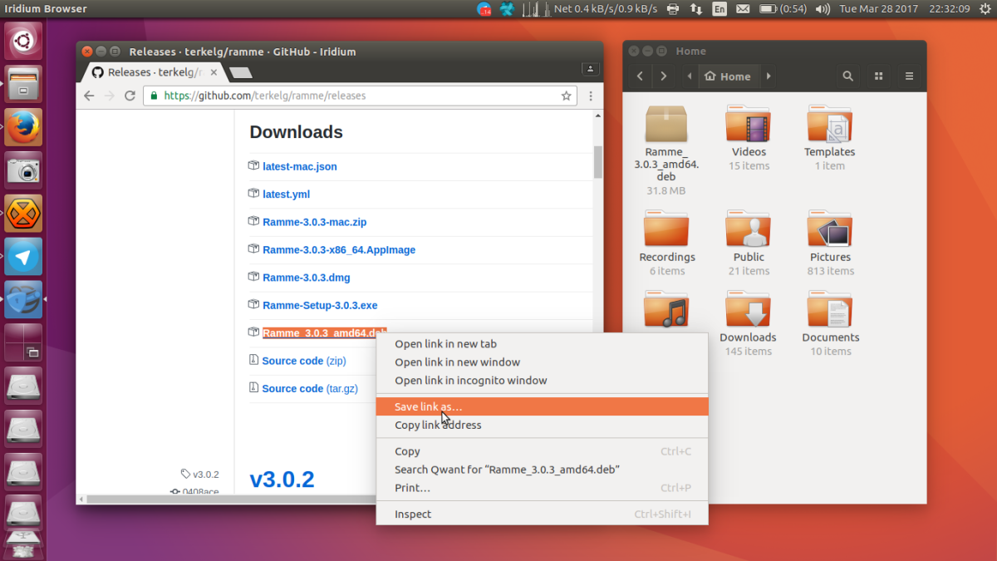Click the browser reload button
Viewport: 997px width, 561px height.
pos(130,96)
